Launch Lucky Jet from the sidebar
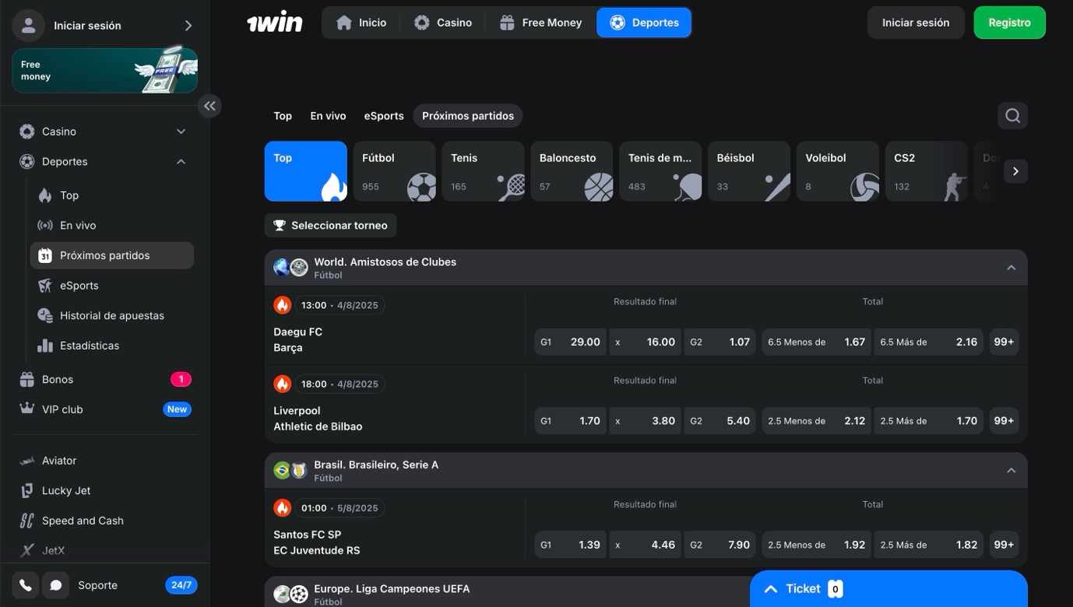The width and height of the screenshot is (1073, 607). pyautogui.click(x=66, y=489)
